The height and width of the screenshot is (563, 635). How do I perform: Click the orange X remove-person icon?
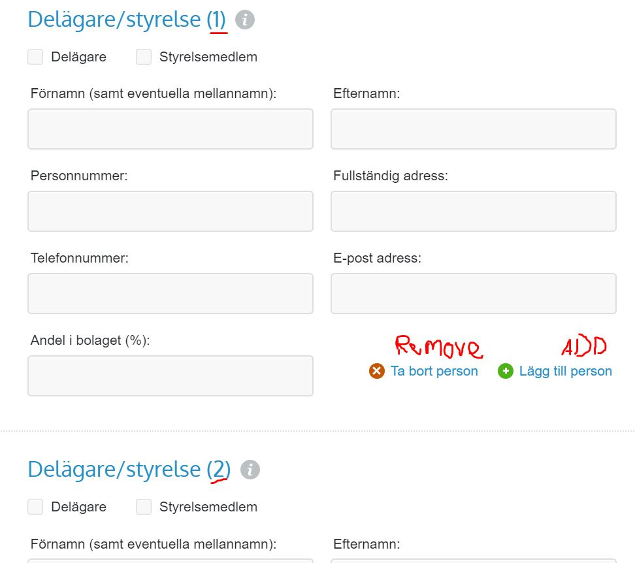point(377,371)
